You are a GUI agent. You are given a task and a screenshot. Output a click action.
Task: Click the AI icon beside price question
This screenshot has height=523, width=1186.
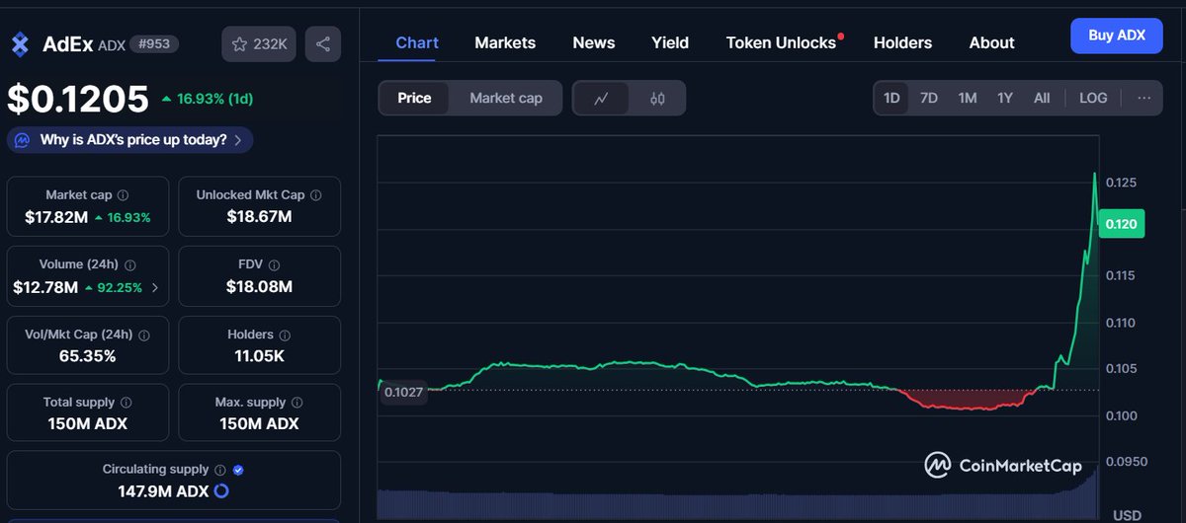point(22,140)
